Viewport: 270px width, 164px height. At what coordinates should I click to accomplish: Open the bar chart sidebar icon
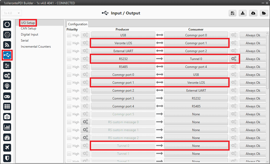tap(7, 127)
